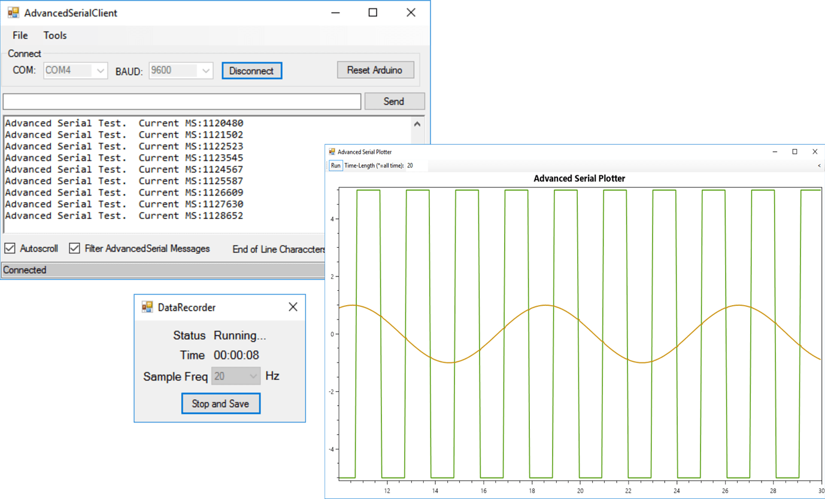Open the Sample Freq dropdown
This screenshot has width=825, height=499.
click(x=236, y=376)
